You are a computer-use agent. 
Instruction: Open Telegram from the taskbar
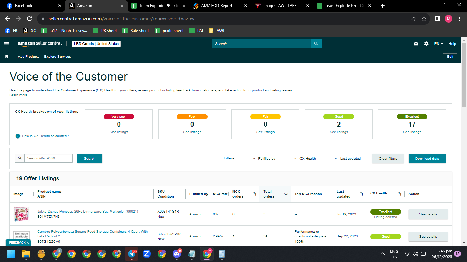132,254
